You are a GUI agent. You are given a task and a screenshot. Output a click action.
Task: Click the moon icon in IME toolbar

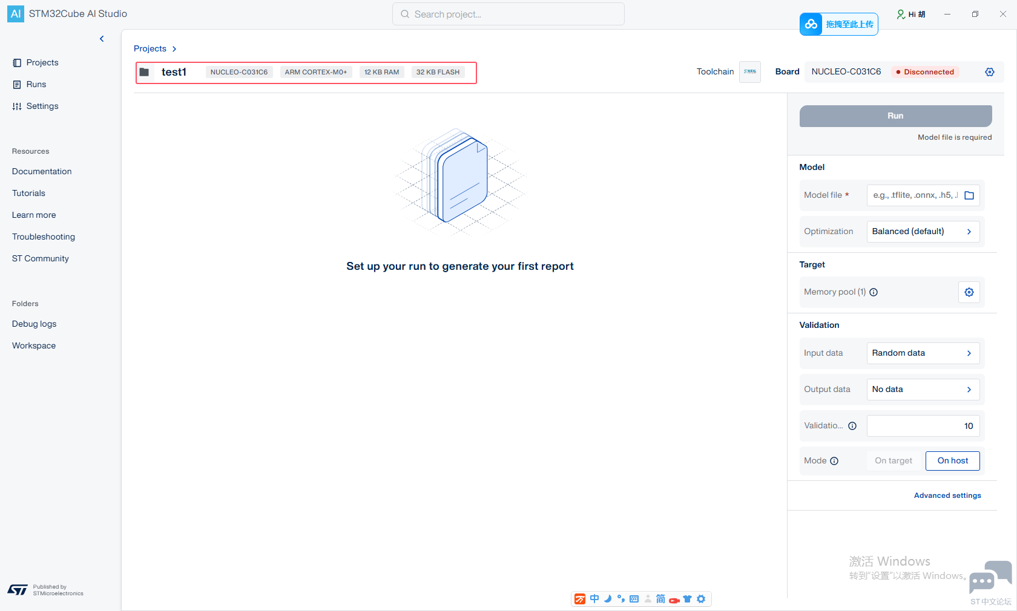click(x=608, y=599)
